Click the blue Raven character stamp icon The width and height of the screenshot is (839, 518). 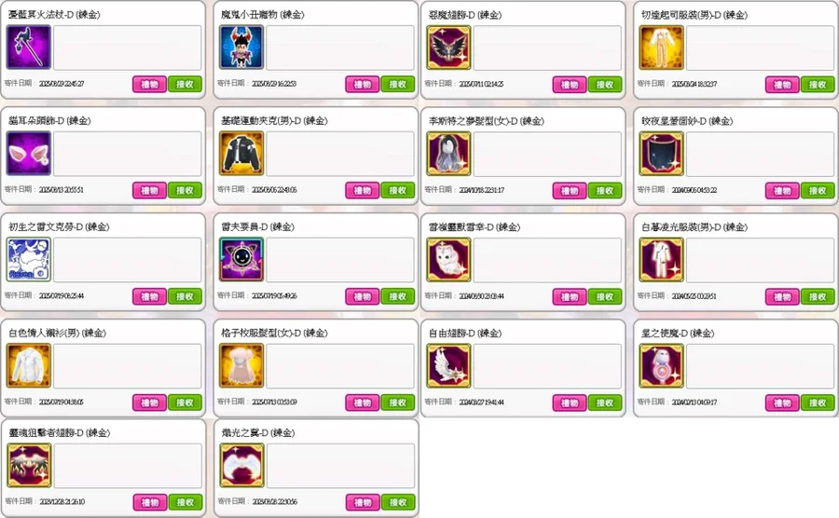point(28,260)
